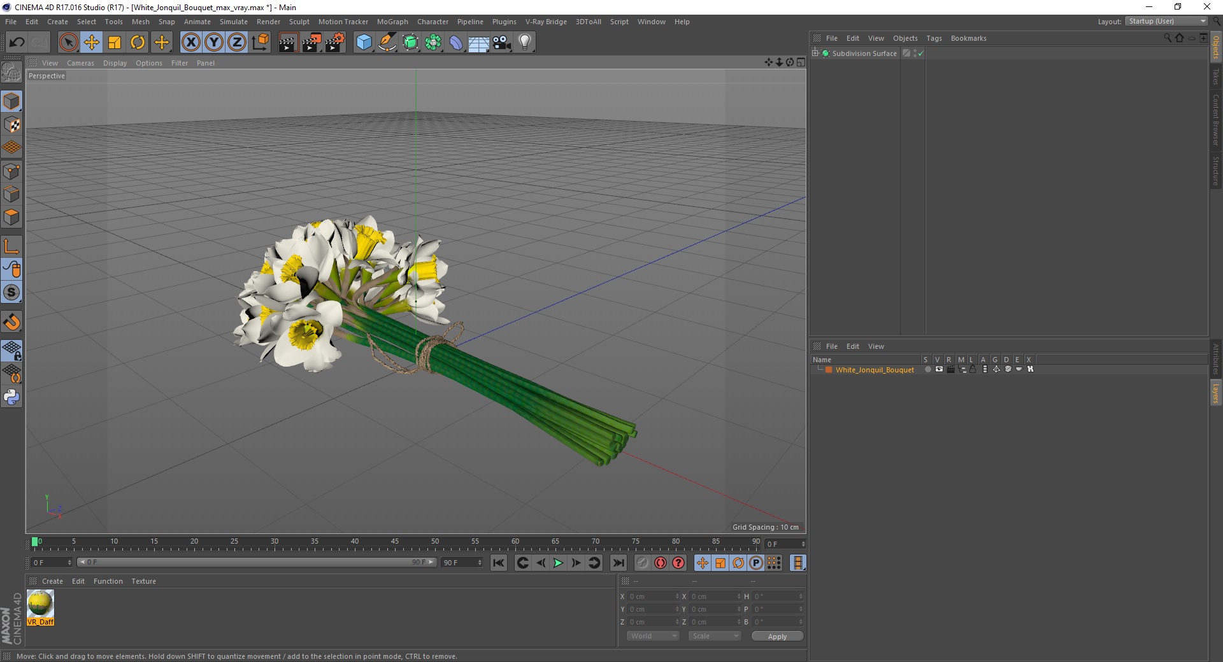
Task: Toggle position keyframe recording
Action: click(x=703, y=563)
